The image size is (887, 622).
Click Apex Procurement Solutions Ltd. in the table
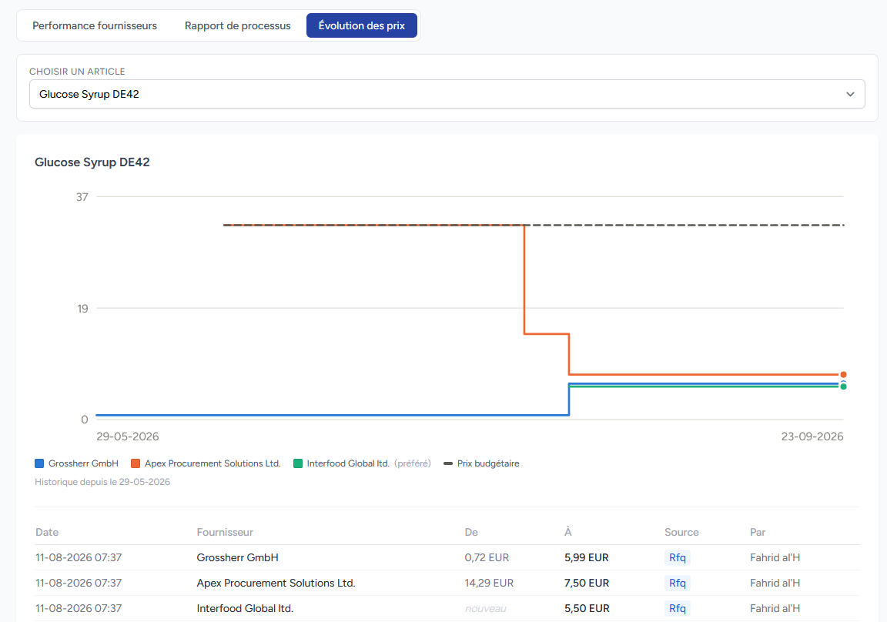click(x=276, y=583)
